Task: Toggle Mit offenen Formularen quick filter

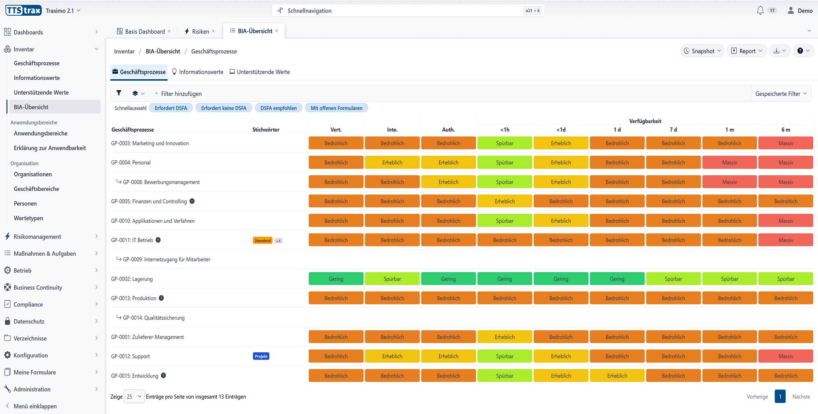Action: coord(336,108)
